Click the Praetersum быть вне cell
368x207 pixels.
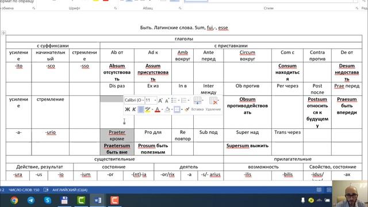(x=117, y=149)
